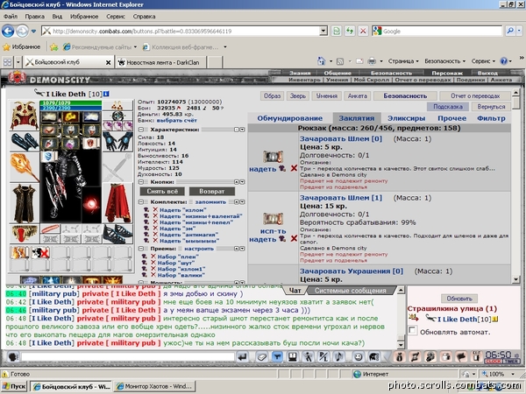
Task: Click the red X beside Набор "плен"
Action: (153, 257)
